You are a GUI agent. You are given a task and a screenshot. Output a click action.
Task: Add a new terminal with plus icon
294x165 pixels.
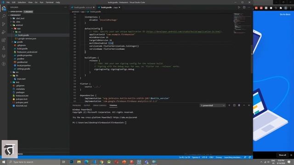click(x=229, y=105)
